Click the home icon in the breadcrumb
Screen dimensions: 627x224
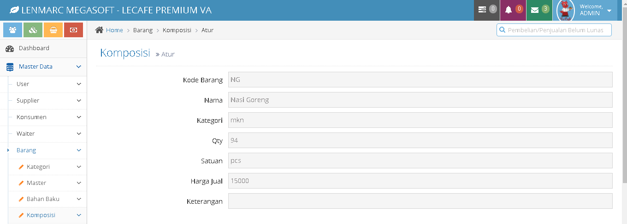point(99,30)
